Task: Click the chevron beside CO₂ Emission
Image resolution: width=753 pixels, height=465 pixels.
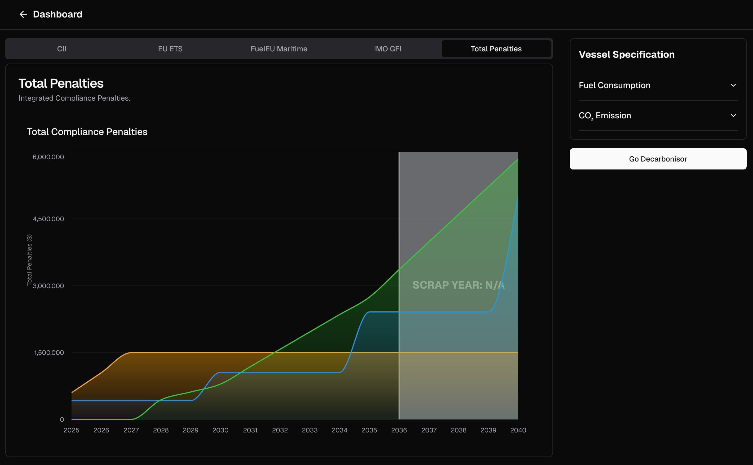Action: 733,116
